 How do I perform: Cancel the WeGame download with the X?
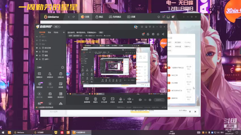[195, 112]
